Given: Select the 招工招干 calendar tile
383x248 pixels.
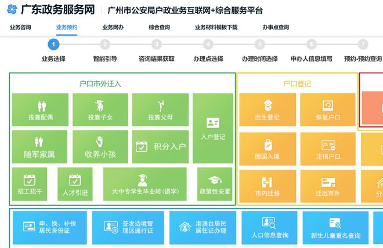Looking at the screenshot, I should pos(30,184).
